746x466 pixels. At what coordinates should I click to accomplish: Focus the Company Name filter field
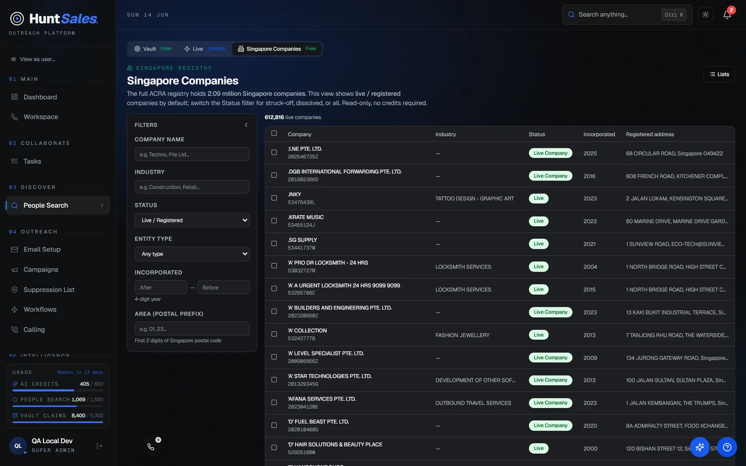click(192, 154)
